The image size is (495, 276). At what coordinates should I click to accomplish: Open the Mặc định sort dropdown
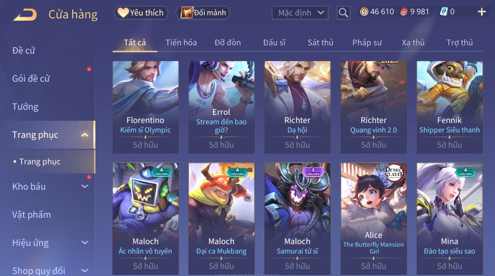(300, 13)
